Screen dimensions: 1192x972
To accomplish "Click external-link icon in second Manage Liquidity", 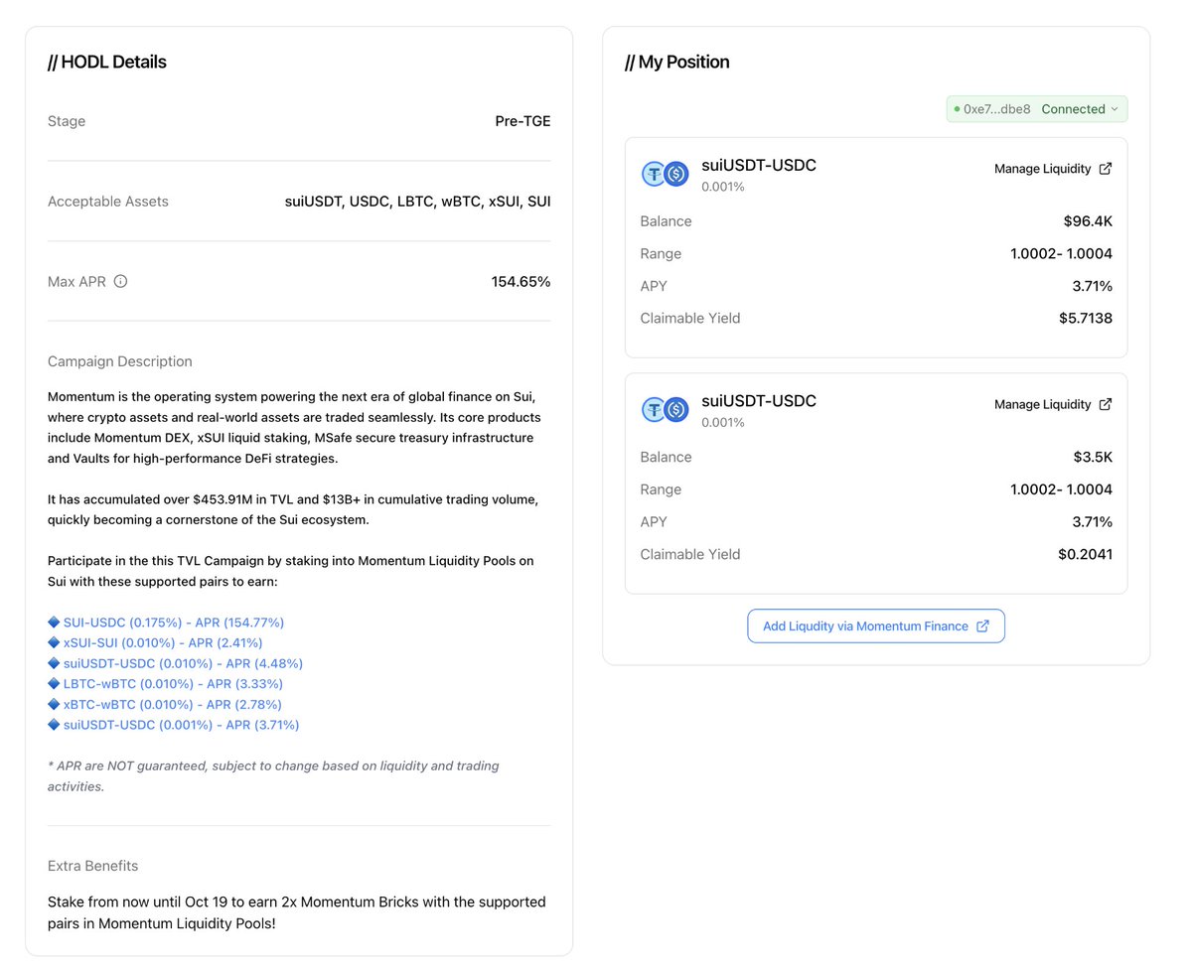I will tap(1106, 405).
